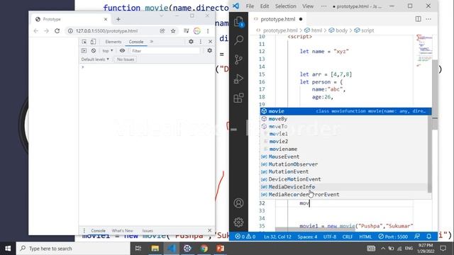
Task: Change Spaces: 4 indentation setting
Action: [x=307, y=237]
